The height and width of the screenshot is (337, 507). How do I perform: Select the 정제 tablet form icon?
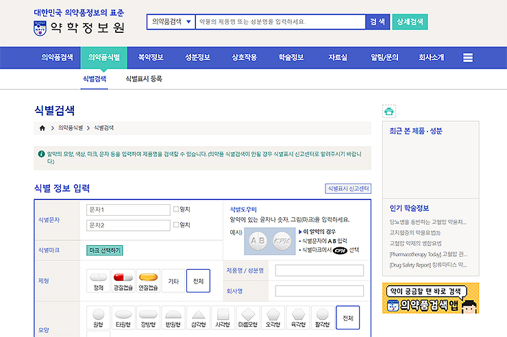click(98, 281)
